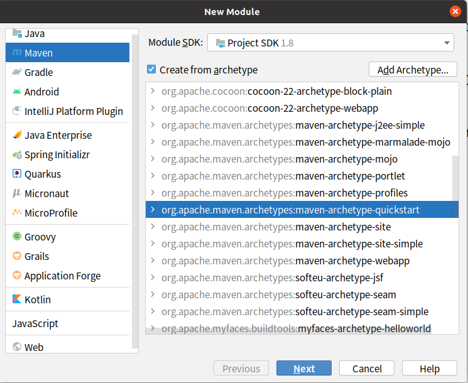
Task: Click the archetype list vertical scrollbar
Action: 455,186
